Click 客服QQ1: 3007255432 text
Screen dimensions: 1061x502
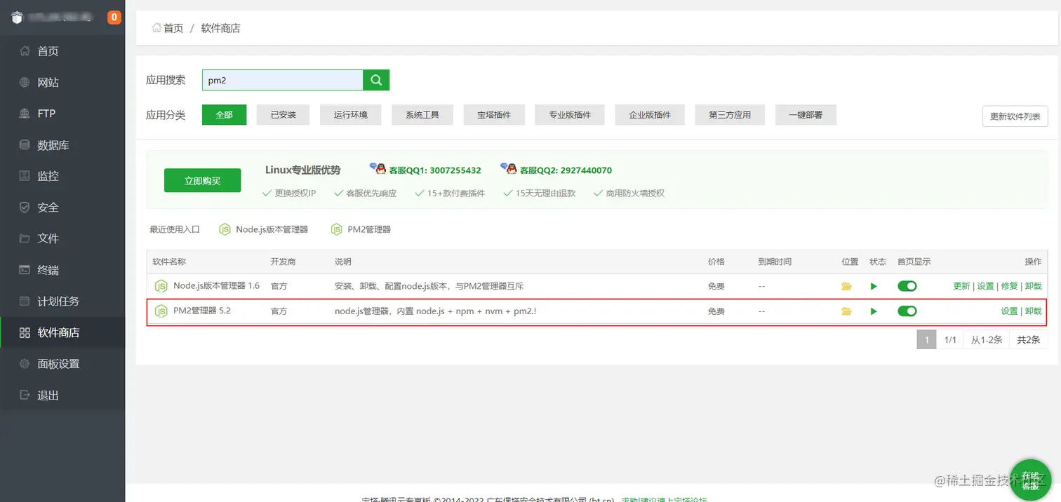point(435,170)
